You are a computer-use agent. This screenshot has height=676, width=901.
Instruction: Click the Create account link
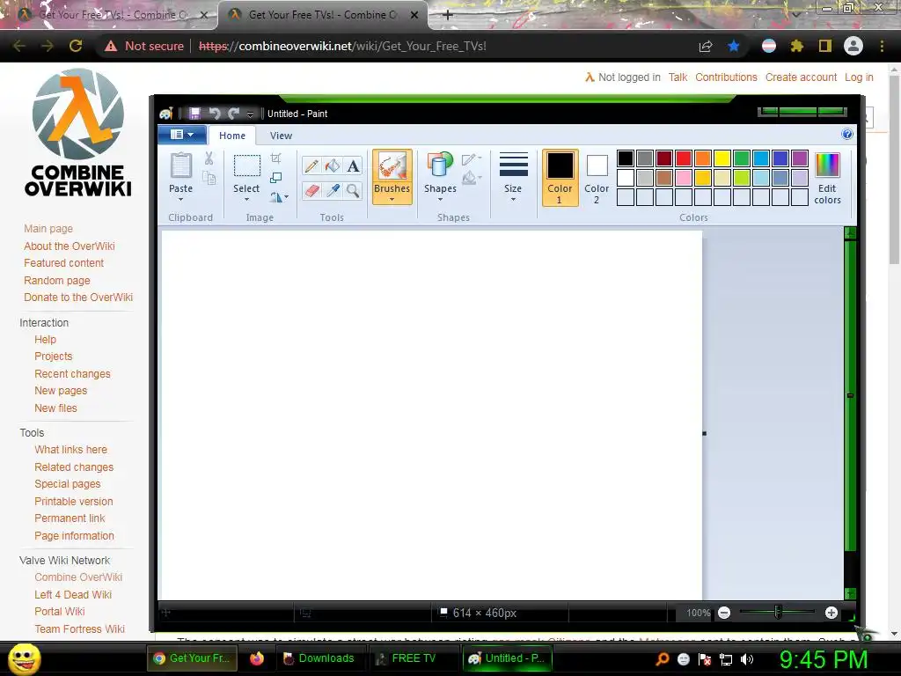[x=801, y=77]
